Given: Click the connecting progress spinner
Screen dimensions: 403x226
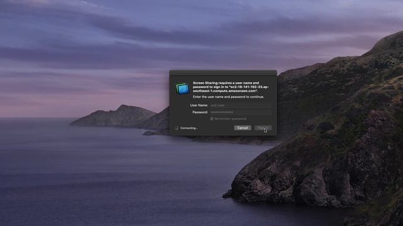Looking at the screenshot, I should pos(176,128).
